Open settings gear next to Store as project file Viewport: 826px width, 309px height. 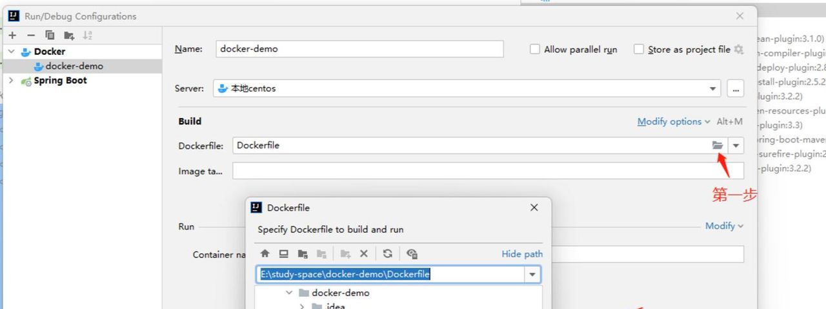(x=739, y=49)
